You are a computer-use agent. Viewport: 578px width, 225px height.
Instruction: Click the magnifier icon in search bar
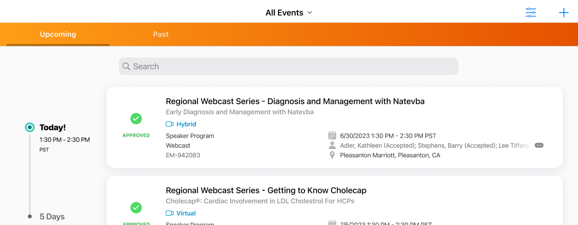point(126,66)
